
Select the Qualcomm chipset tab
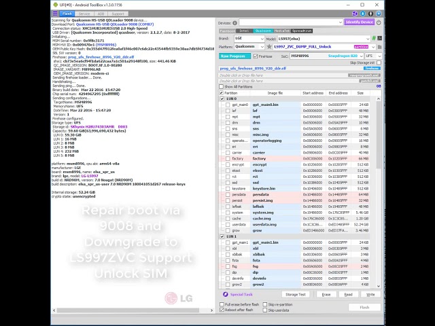click(263, 31)
